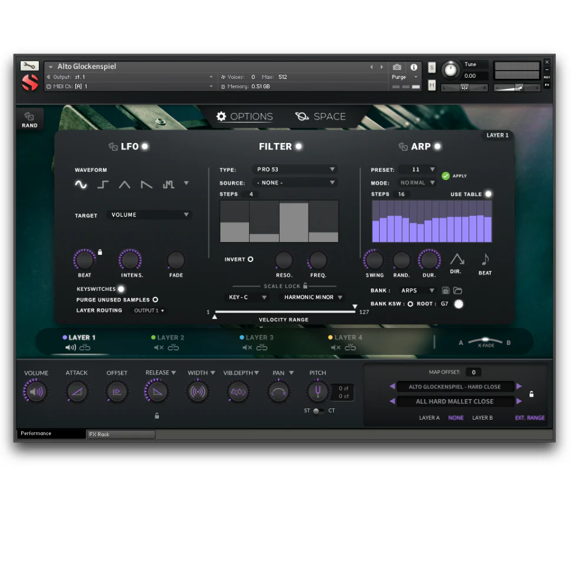
Task: Click the RAND dice button
Action: point(29,120)
